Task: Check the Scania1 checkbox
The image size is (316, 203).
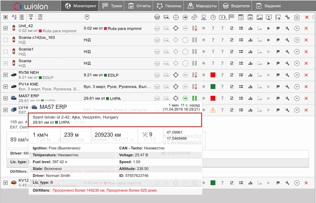Action: click(x=6, y=52)
